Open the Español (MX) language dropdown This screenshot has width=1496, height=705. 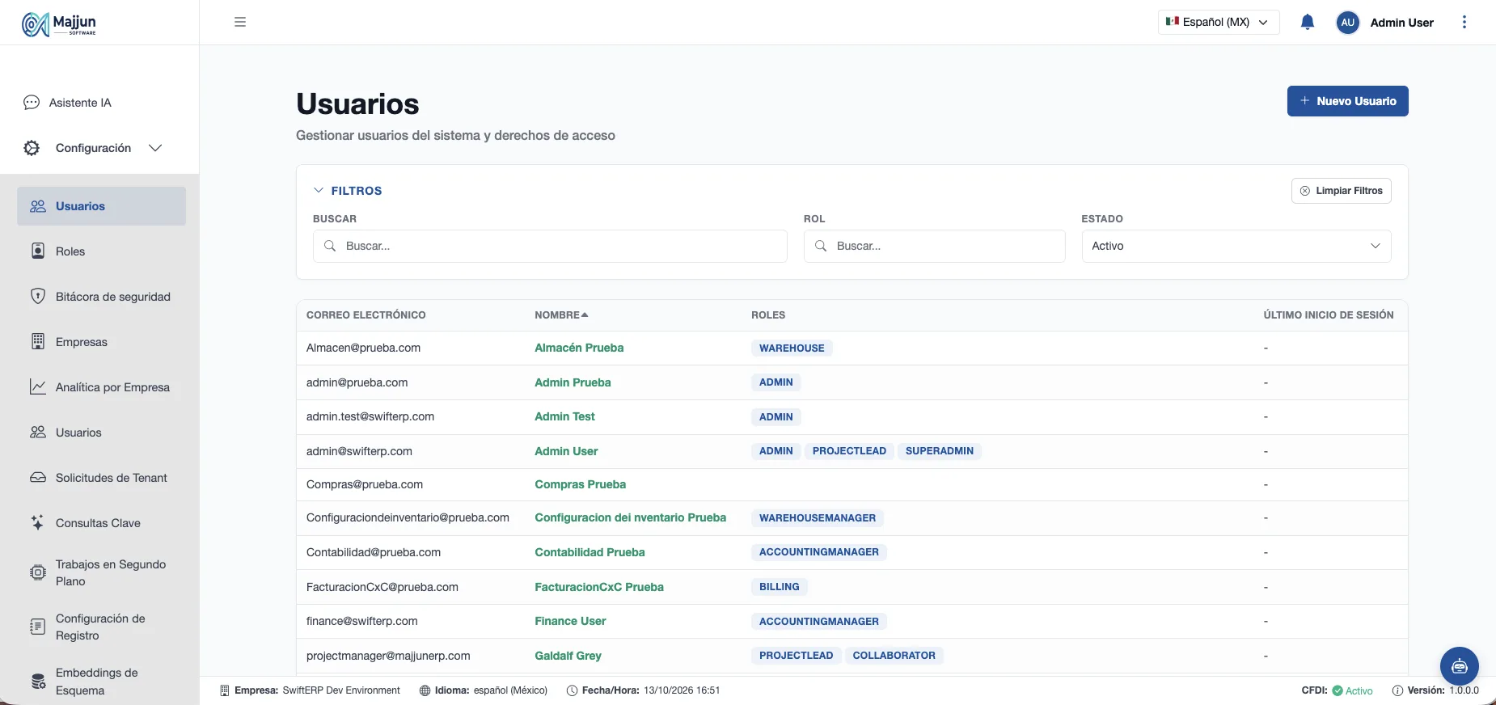point(1219,22)
